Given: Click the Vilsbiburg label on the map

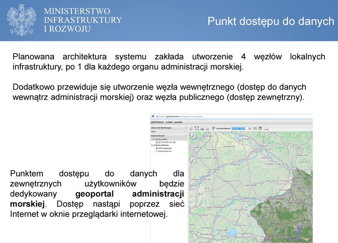Looking at the screenshot, I should [227, 181].
